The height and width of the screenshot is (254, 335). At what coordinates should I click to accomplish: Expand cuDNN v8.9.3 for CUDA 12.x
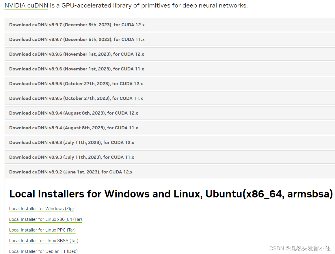click(170, 143)
